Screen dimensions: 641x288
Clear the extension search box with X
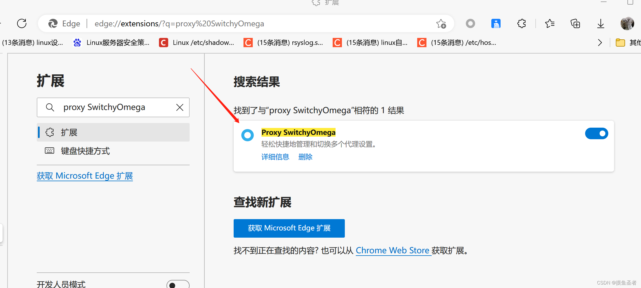coord(180,107)
